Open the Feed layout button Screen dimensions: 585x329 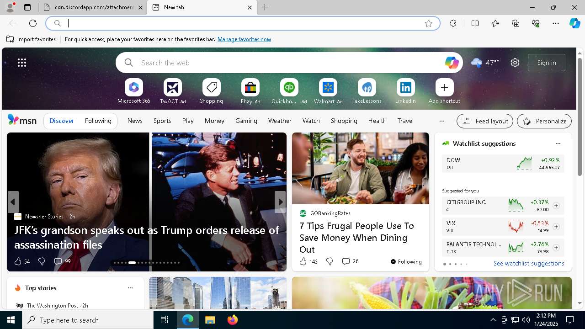coord(485,121)
